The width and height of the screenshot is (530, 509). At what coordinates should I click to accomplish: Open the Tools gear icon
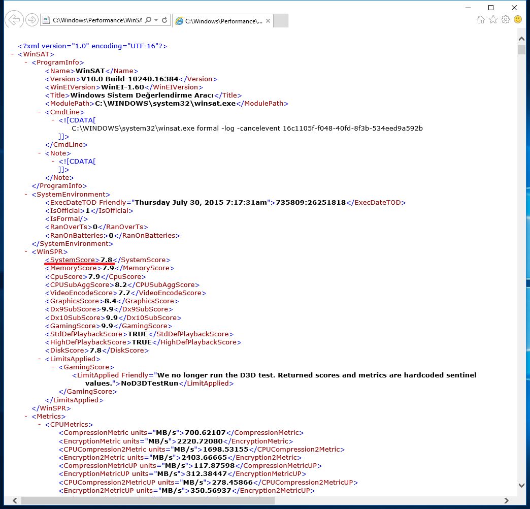point(505,20)
